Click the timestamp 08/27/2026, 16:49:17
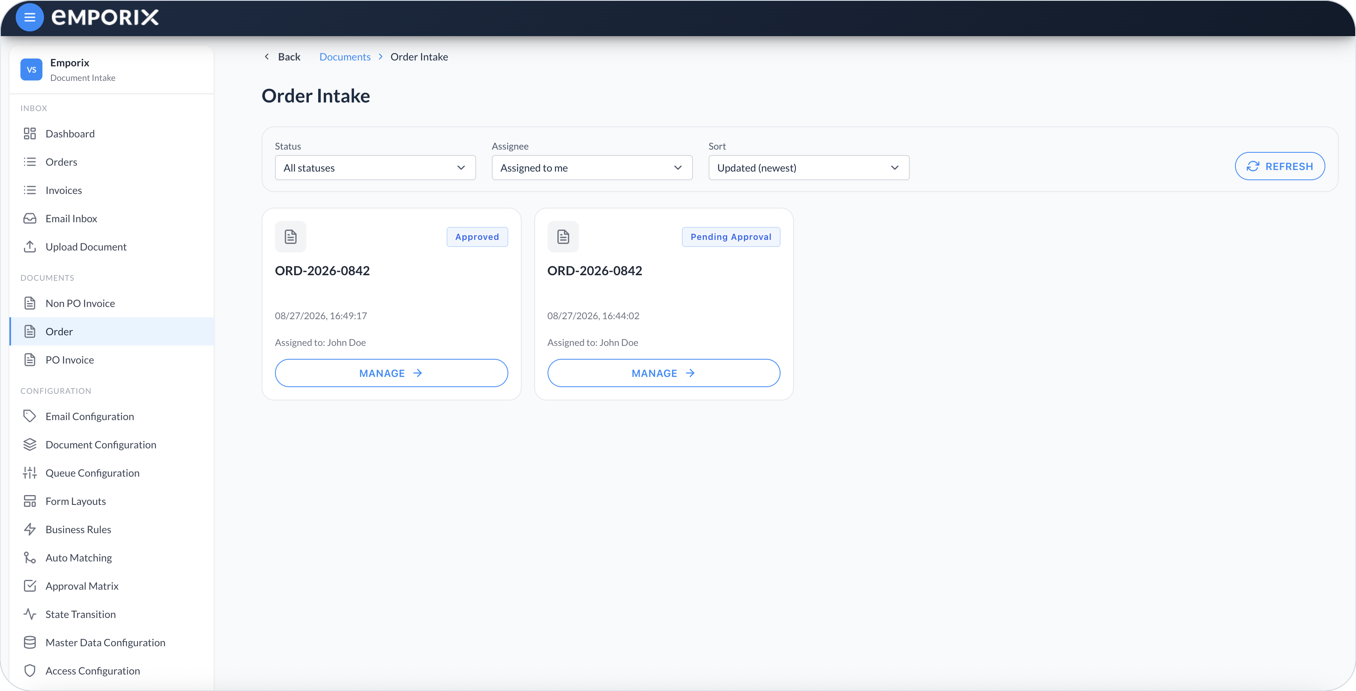 321,316
